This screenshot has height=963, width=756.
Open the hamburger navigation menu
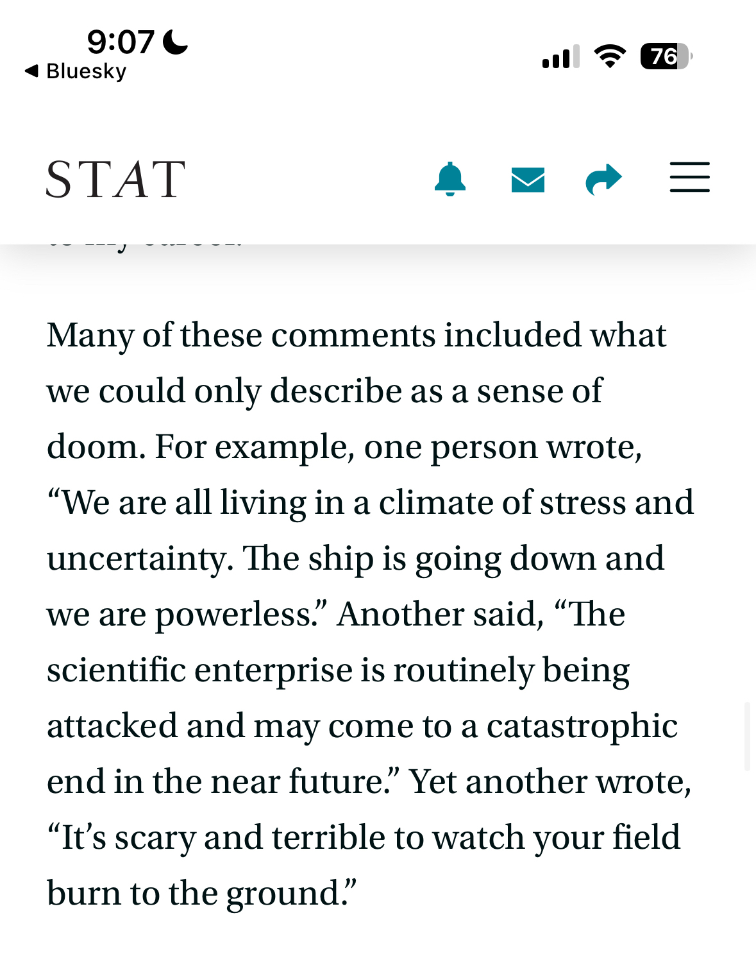[689, 178]
